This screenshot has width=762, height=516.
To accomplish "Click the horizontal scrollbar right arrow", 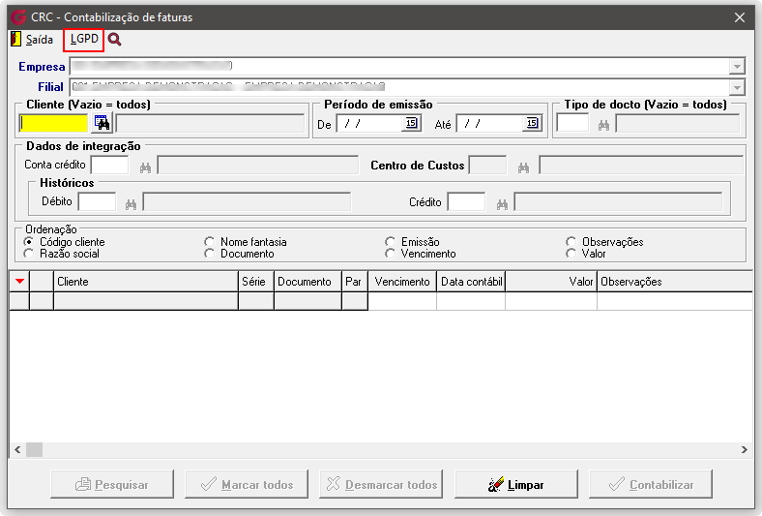I will pyautogui.click(x=745, y=449).
